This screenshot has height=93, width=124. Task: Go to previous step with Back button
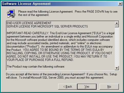pyautogui.click(x=68, y=87)
